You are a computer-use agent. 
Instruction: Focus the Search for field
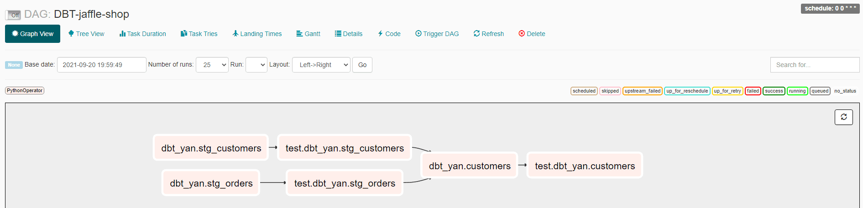815,65
